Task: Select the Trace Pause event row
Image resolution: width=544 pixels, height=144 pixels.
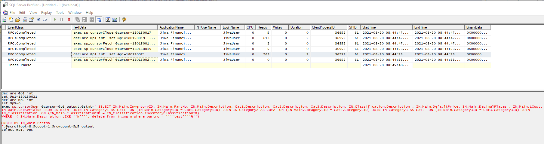Action: 20,65
